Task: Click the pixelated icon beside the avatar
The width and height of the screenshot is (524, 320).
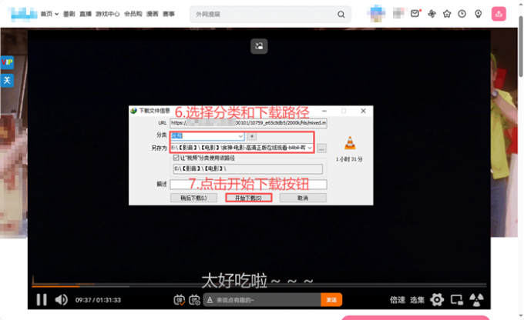Action: [x=398, y=13]
